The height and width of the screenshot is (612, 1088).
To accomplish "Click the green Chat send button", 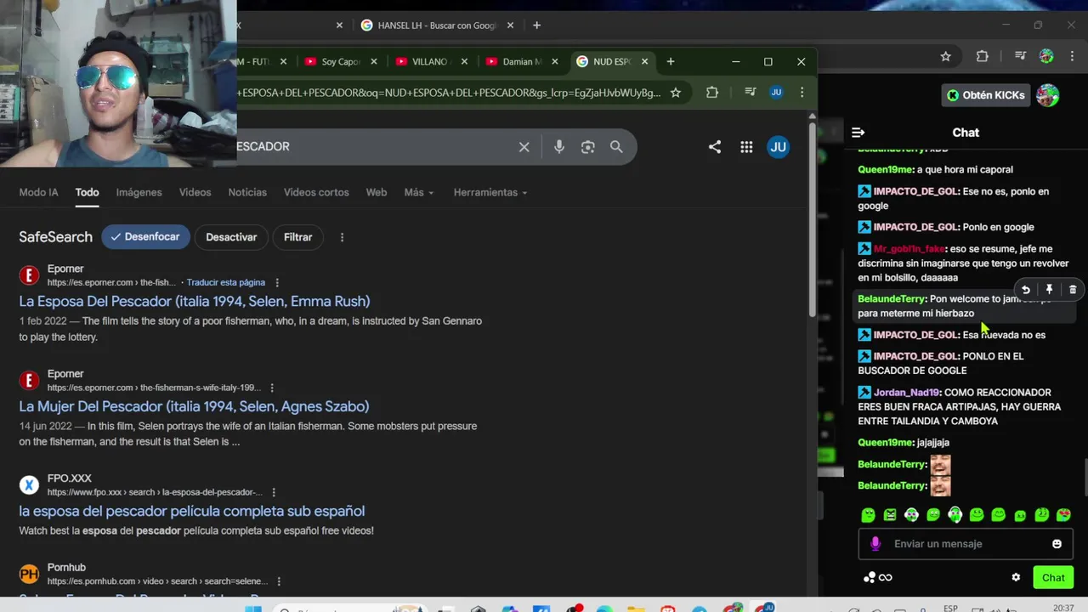I will [x=1053, y=578].
